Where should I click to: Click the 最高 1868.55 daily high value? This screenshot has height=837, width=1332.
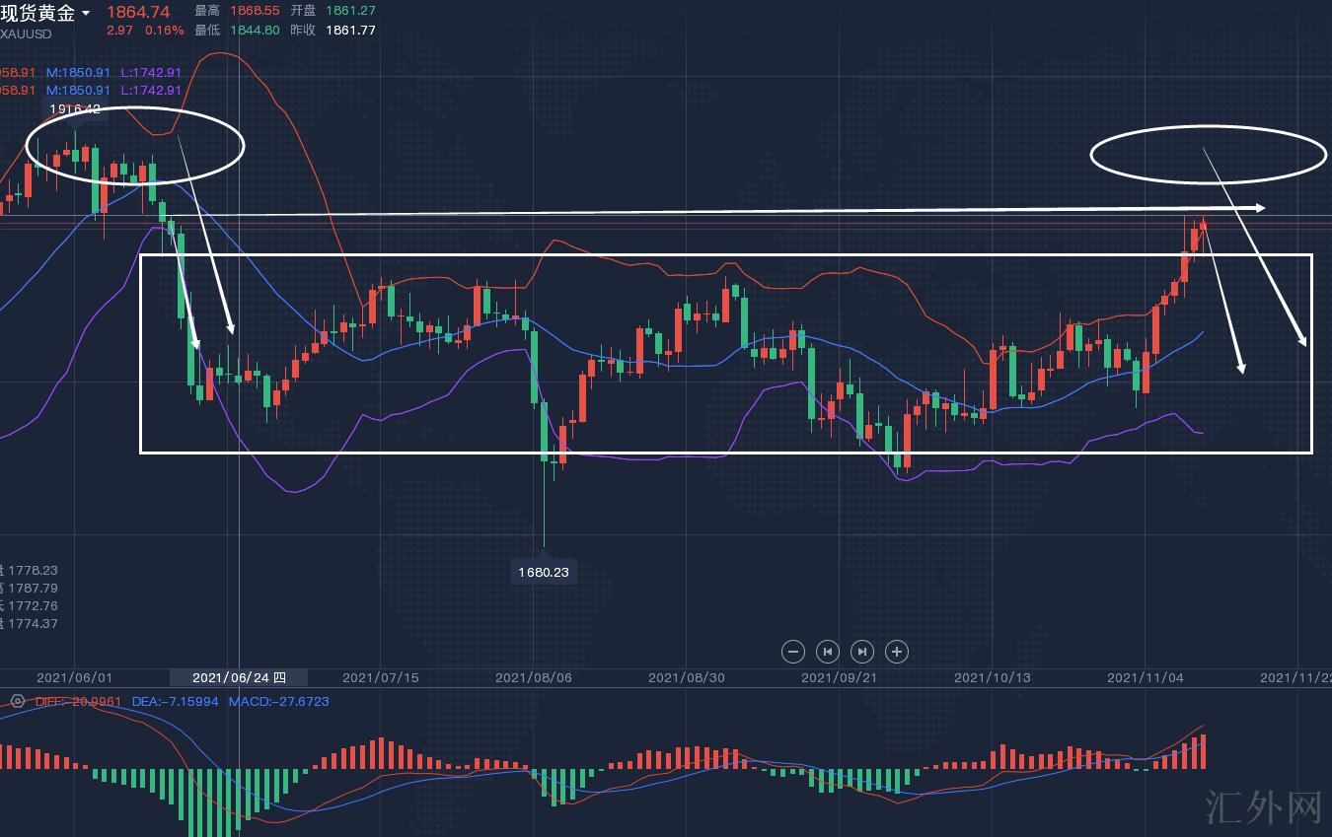(x=255, y=11)
